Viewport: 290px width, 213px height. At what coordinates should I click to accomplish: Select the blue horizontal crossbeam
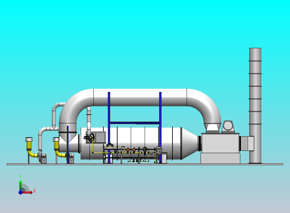[135, 123]
